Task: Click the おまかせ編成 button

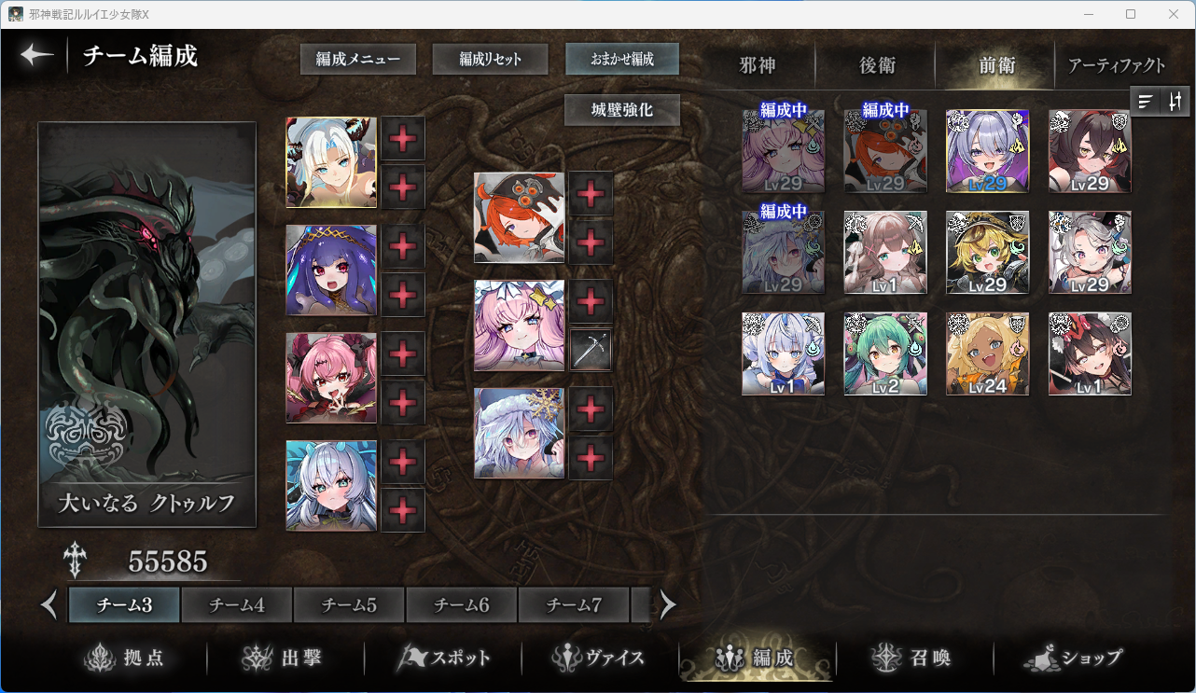Action: pos(622,59)
